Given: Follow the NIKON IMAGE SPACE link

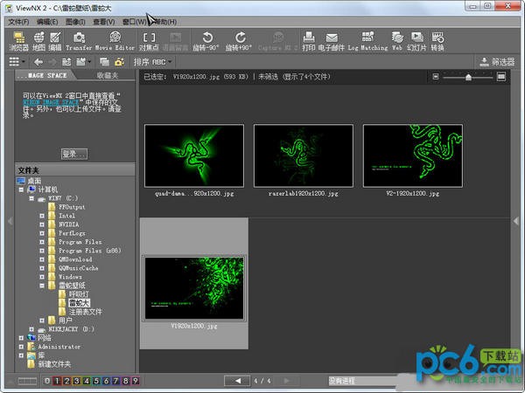Looking at the screenshot, I should pyautogui.click(x=51, y=102).
